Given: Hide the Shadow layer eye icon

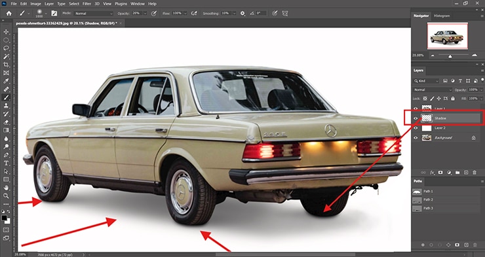Looking at the screenshot, I should [x=416, y=118].
